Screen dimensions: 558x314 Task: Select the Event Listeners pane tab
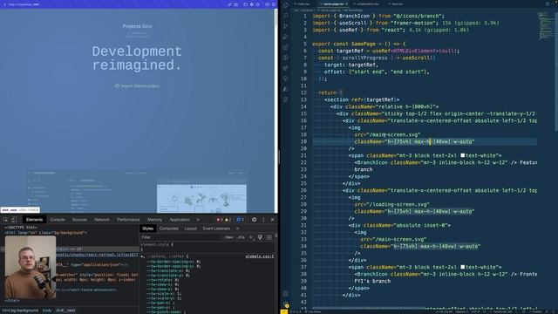216,229
